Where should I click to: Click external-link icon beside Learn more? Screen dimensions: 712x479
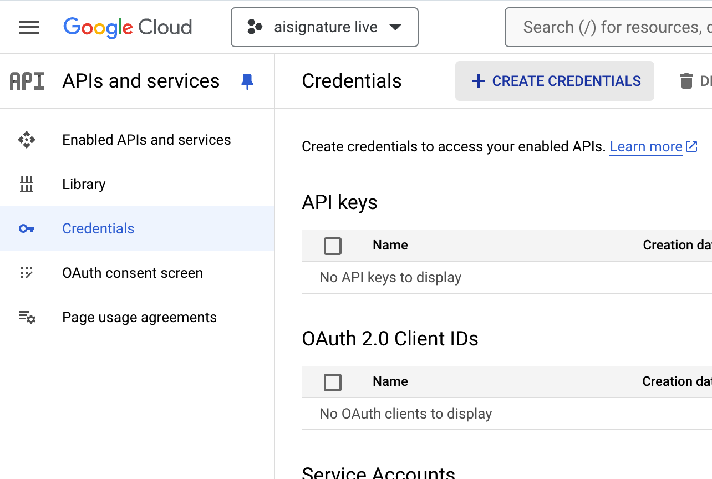click(691, 146)
